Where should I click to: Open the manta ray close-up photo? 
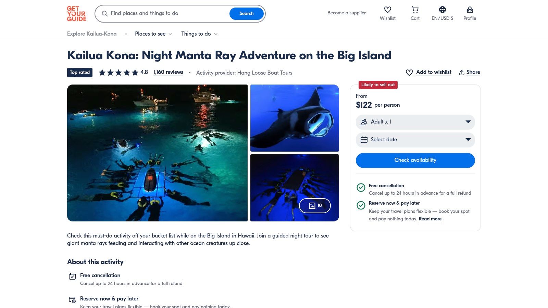point(295,118)
